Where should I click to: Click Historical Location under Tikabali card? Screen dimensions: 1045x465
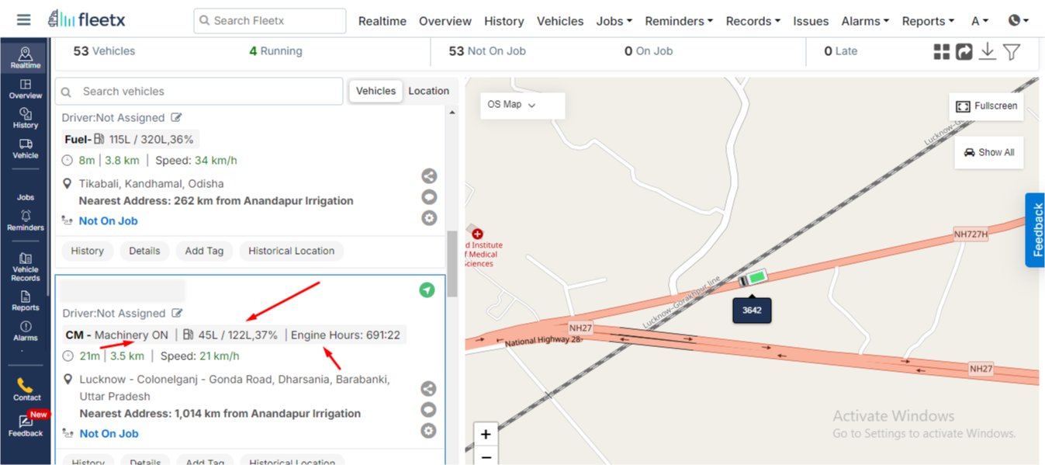[x=292, y=251]
